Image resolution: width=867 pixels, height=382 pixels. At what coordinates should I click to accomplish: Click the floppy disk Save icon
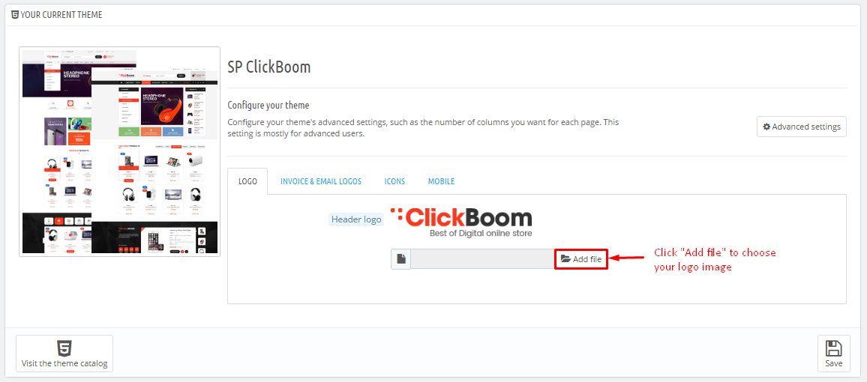(x=833, y=348)
